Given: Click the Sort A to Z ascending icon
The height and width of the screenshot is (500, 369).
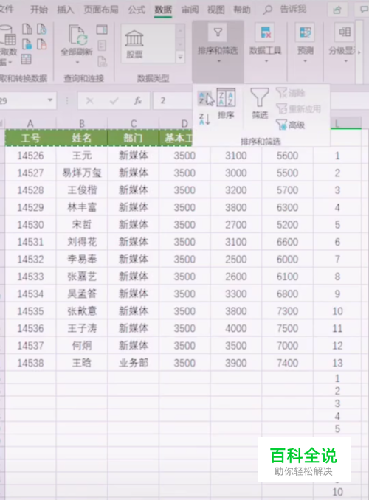Looking at the screenshot, I should (204, 98).
